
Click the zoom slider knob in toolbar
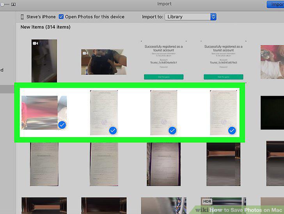tap(2, 4)
